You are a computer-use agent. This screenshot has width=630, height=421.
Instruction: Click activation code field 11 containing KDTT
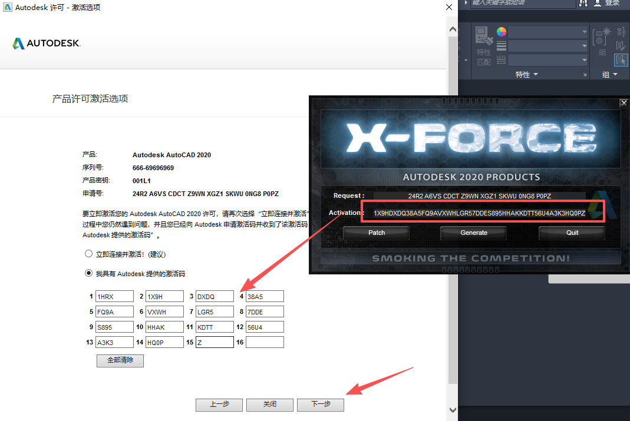pos(215,327)
